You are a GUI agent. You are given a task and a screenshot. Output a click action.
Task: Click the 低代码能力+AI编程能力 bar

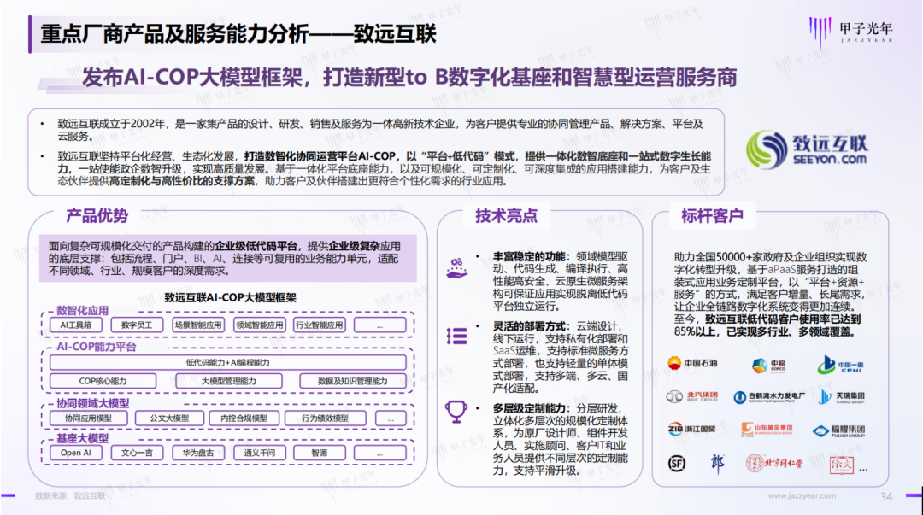click(228, 363)
